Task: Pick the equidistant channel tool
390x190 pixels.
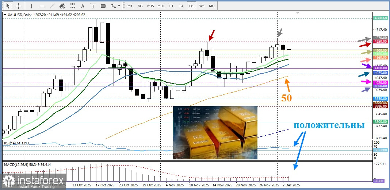Action: point(62,6)
